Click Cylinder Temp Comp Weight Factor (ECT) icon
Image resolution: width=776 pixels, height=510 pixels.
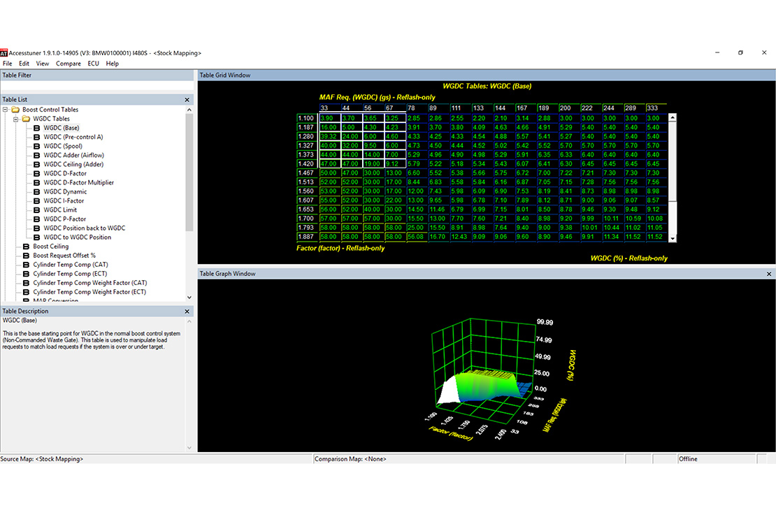pyautogui.click(x=27, y=292)
